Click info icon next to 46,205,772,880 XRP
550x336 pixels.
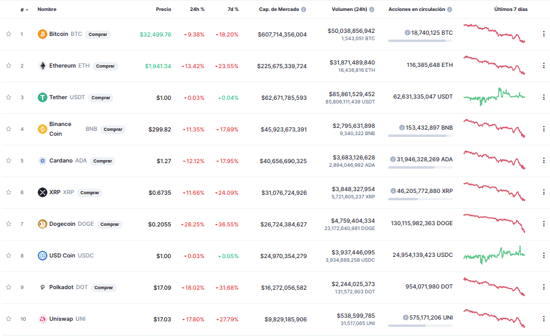tap(393, 191)
